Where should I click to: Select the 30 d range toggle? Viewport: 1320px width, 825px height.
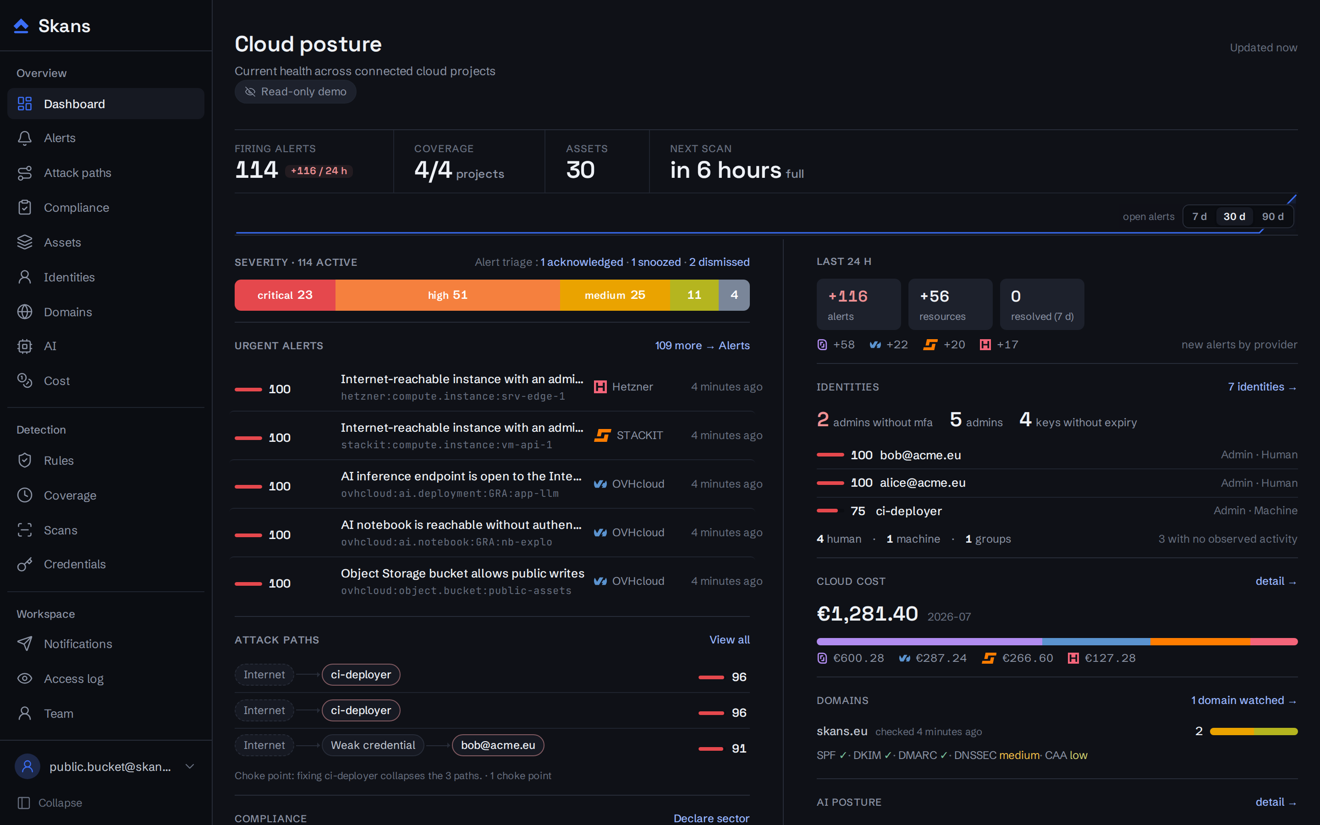[1234, 217]
